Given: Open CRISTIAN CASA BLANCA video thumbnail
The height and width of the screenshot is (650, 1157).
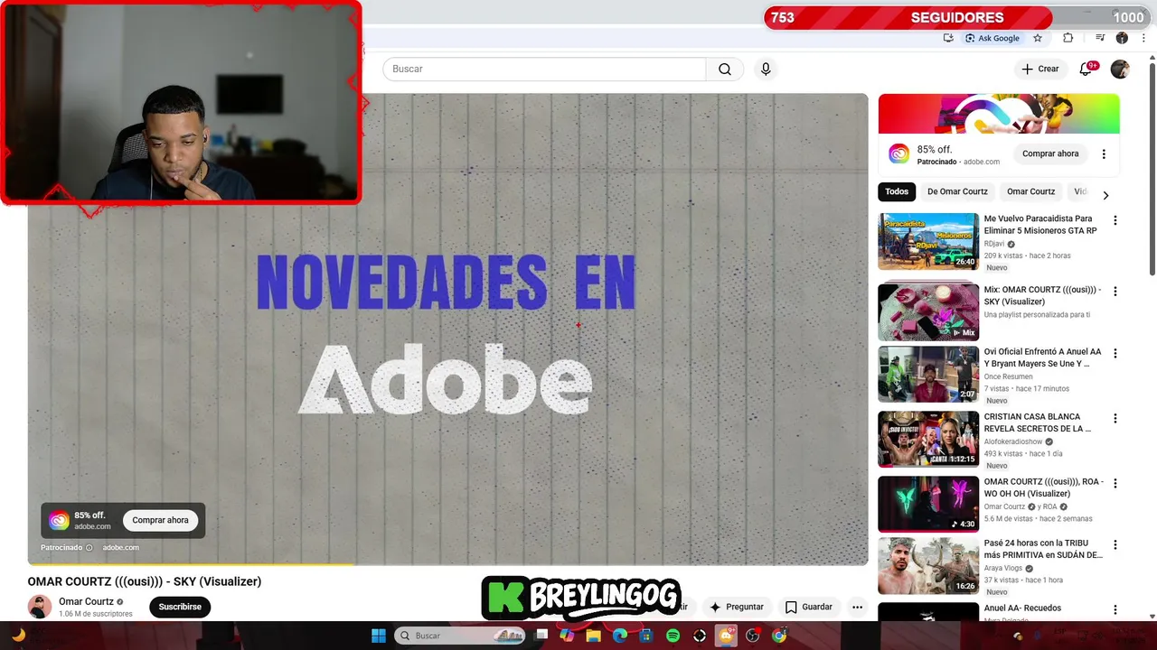Looking at the screenshot, I should pyautogui.click(x=928, y=440).
